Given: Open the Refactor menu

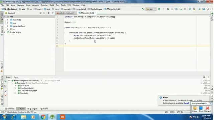Looking at the screenshot, I should pyautogui.click(x=44, y=5).
